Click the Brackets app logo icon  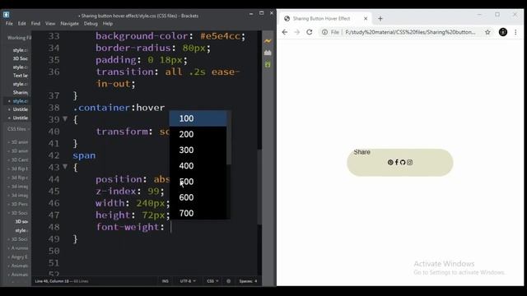pos(6,15)
